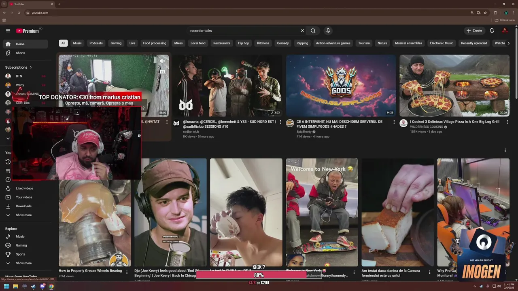518x291 pixels.
Task: Open the All Bookmarks folder
Action: [505, 20]
